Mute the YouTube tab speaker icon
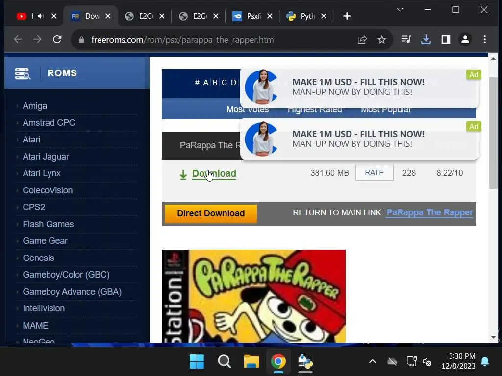 [x=41, y=16]
